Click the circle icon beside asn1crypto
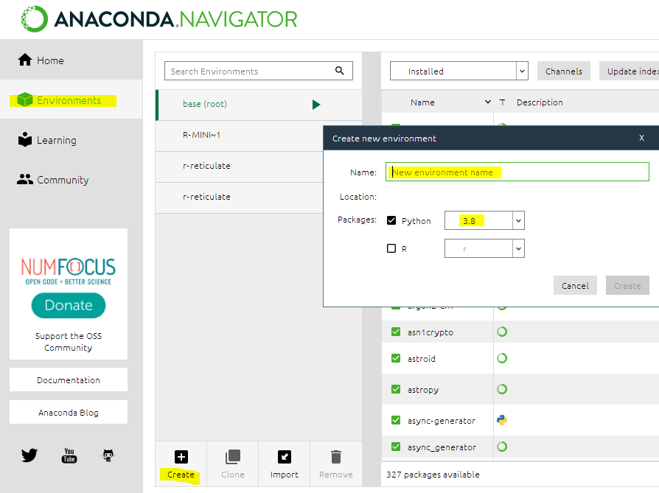This screenshot has height=493, width=659. pyautogui.click(x=502, y=332)
